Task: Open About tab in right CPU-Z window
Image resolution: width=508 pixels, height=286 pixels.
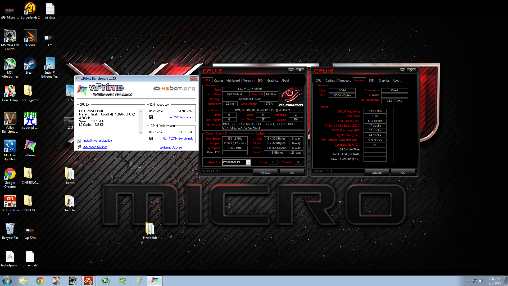Action: 397,81
